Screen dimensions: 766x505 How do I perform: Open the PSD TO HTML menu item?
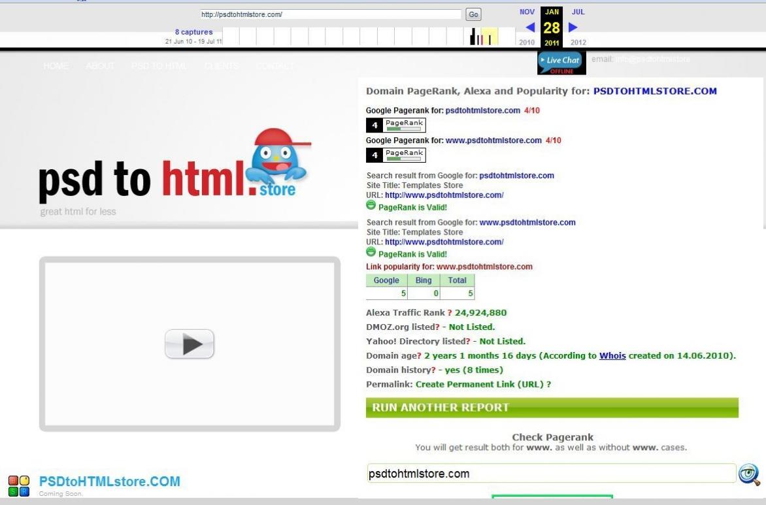(x=159, y=66)
